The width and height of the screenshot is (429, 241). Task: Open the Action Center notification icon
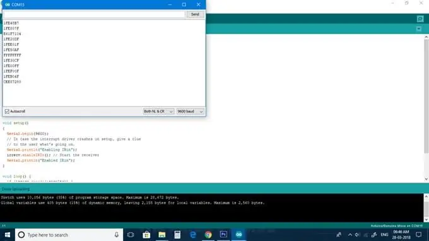point(419,235)
